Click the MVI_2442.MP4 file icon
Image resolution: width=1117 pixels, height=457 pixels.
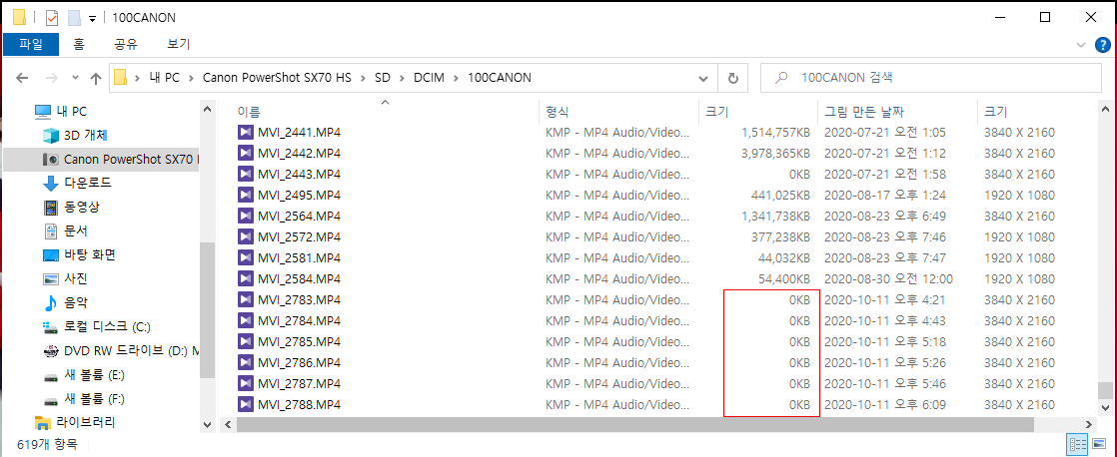tap(246, 153)
